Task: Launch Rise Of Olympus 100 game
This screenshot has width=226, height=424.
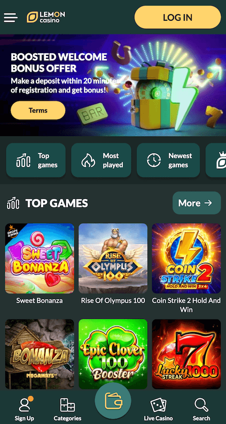Action: click(113, 259)
